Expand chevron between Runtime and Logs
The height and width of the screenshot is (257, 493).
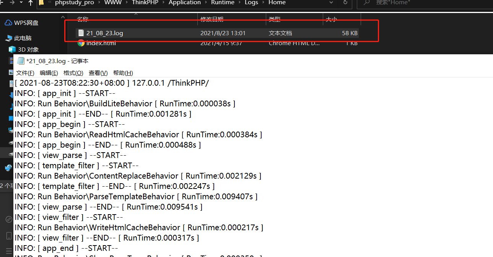pos(240,2)
